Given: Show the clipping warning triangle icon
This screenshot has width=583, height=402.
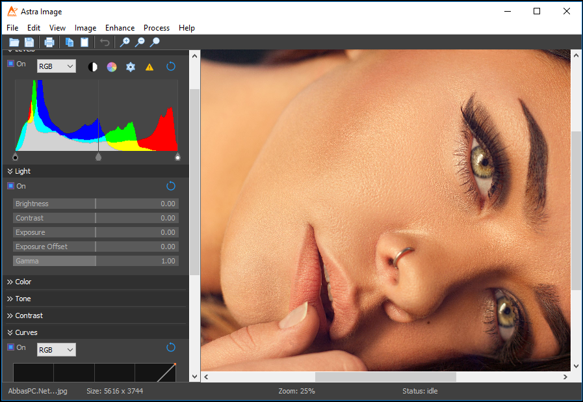Looking at the screenshot, I should click(149, 67).
